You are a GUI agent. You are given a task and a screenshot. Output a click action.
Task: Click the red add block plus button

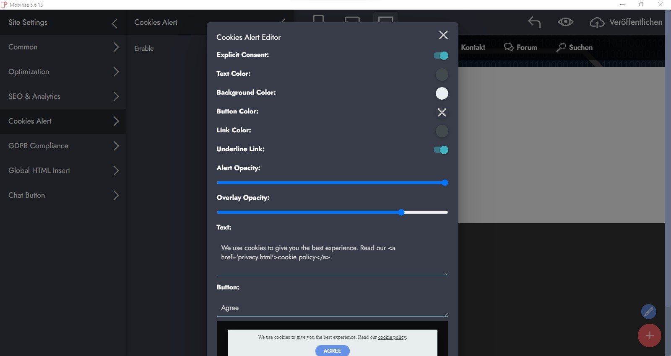pyautogui.click(x=649, y=335)
